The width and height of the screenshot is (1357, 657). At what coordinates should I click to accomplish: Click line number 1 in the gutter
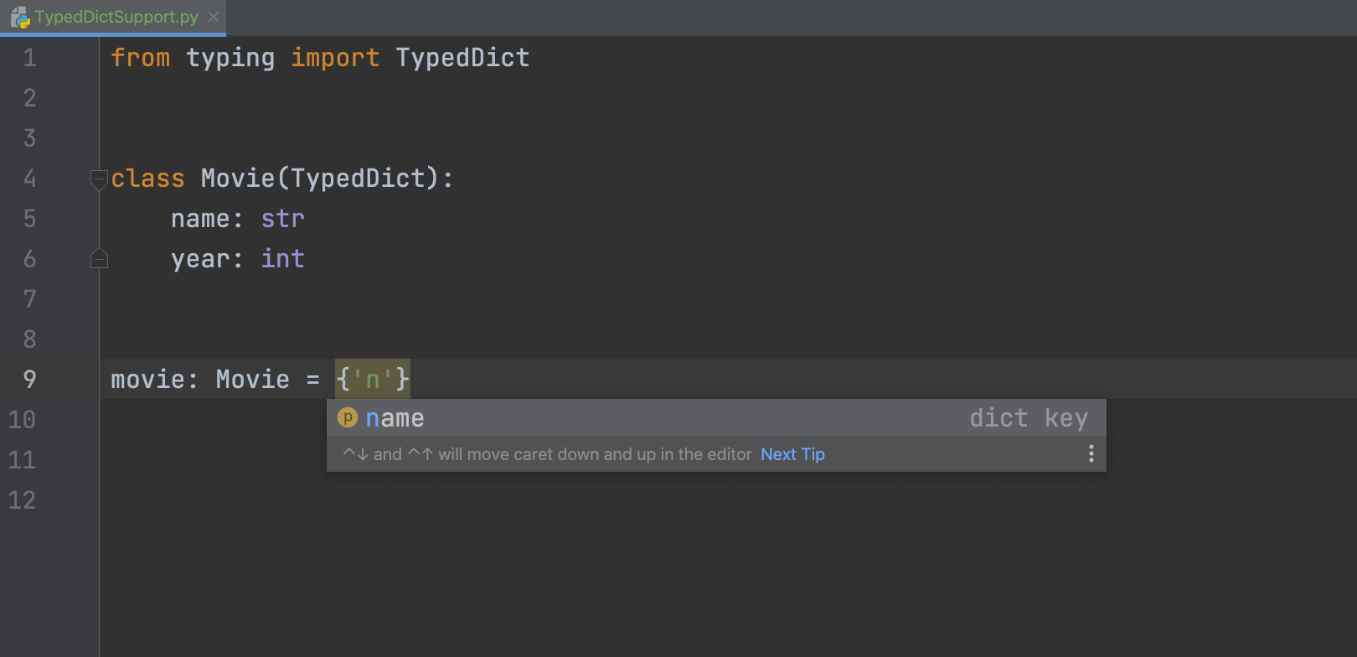(x=29, y=58)
